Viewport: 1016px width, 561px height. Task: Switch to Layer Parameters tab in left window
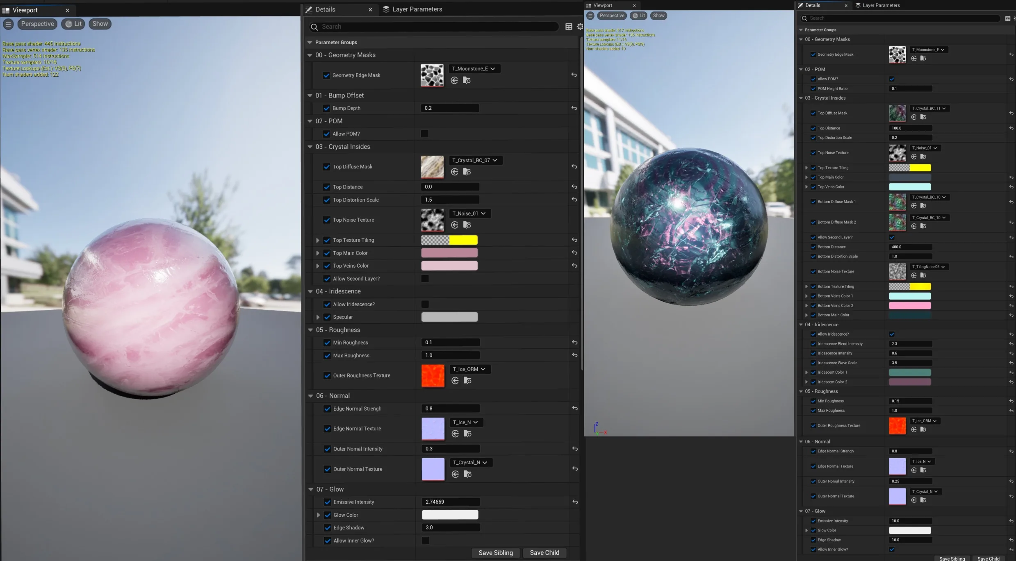click(x=412, y=9)
